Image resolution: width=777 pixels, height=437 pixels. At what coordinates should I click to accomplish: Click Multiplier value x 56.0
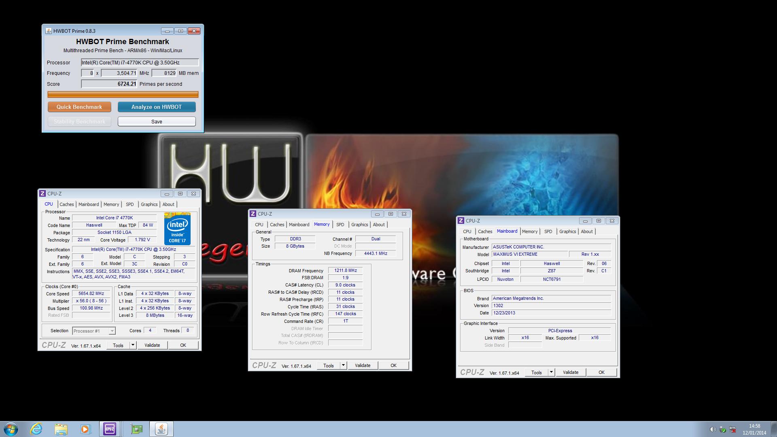91,301
